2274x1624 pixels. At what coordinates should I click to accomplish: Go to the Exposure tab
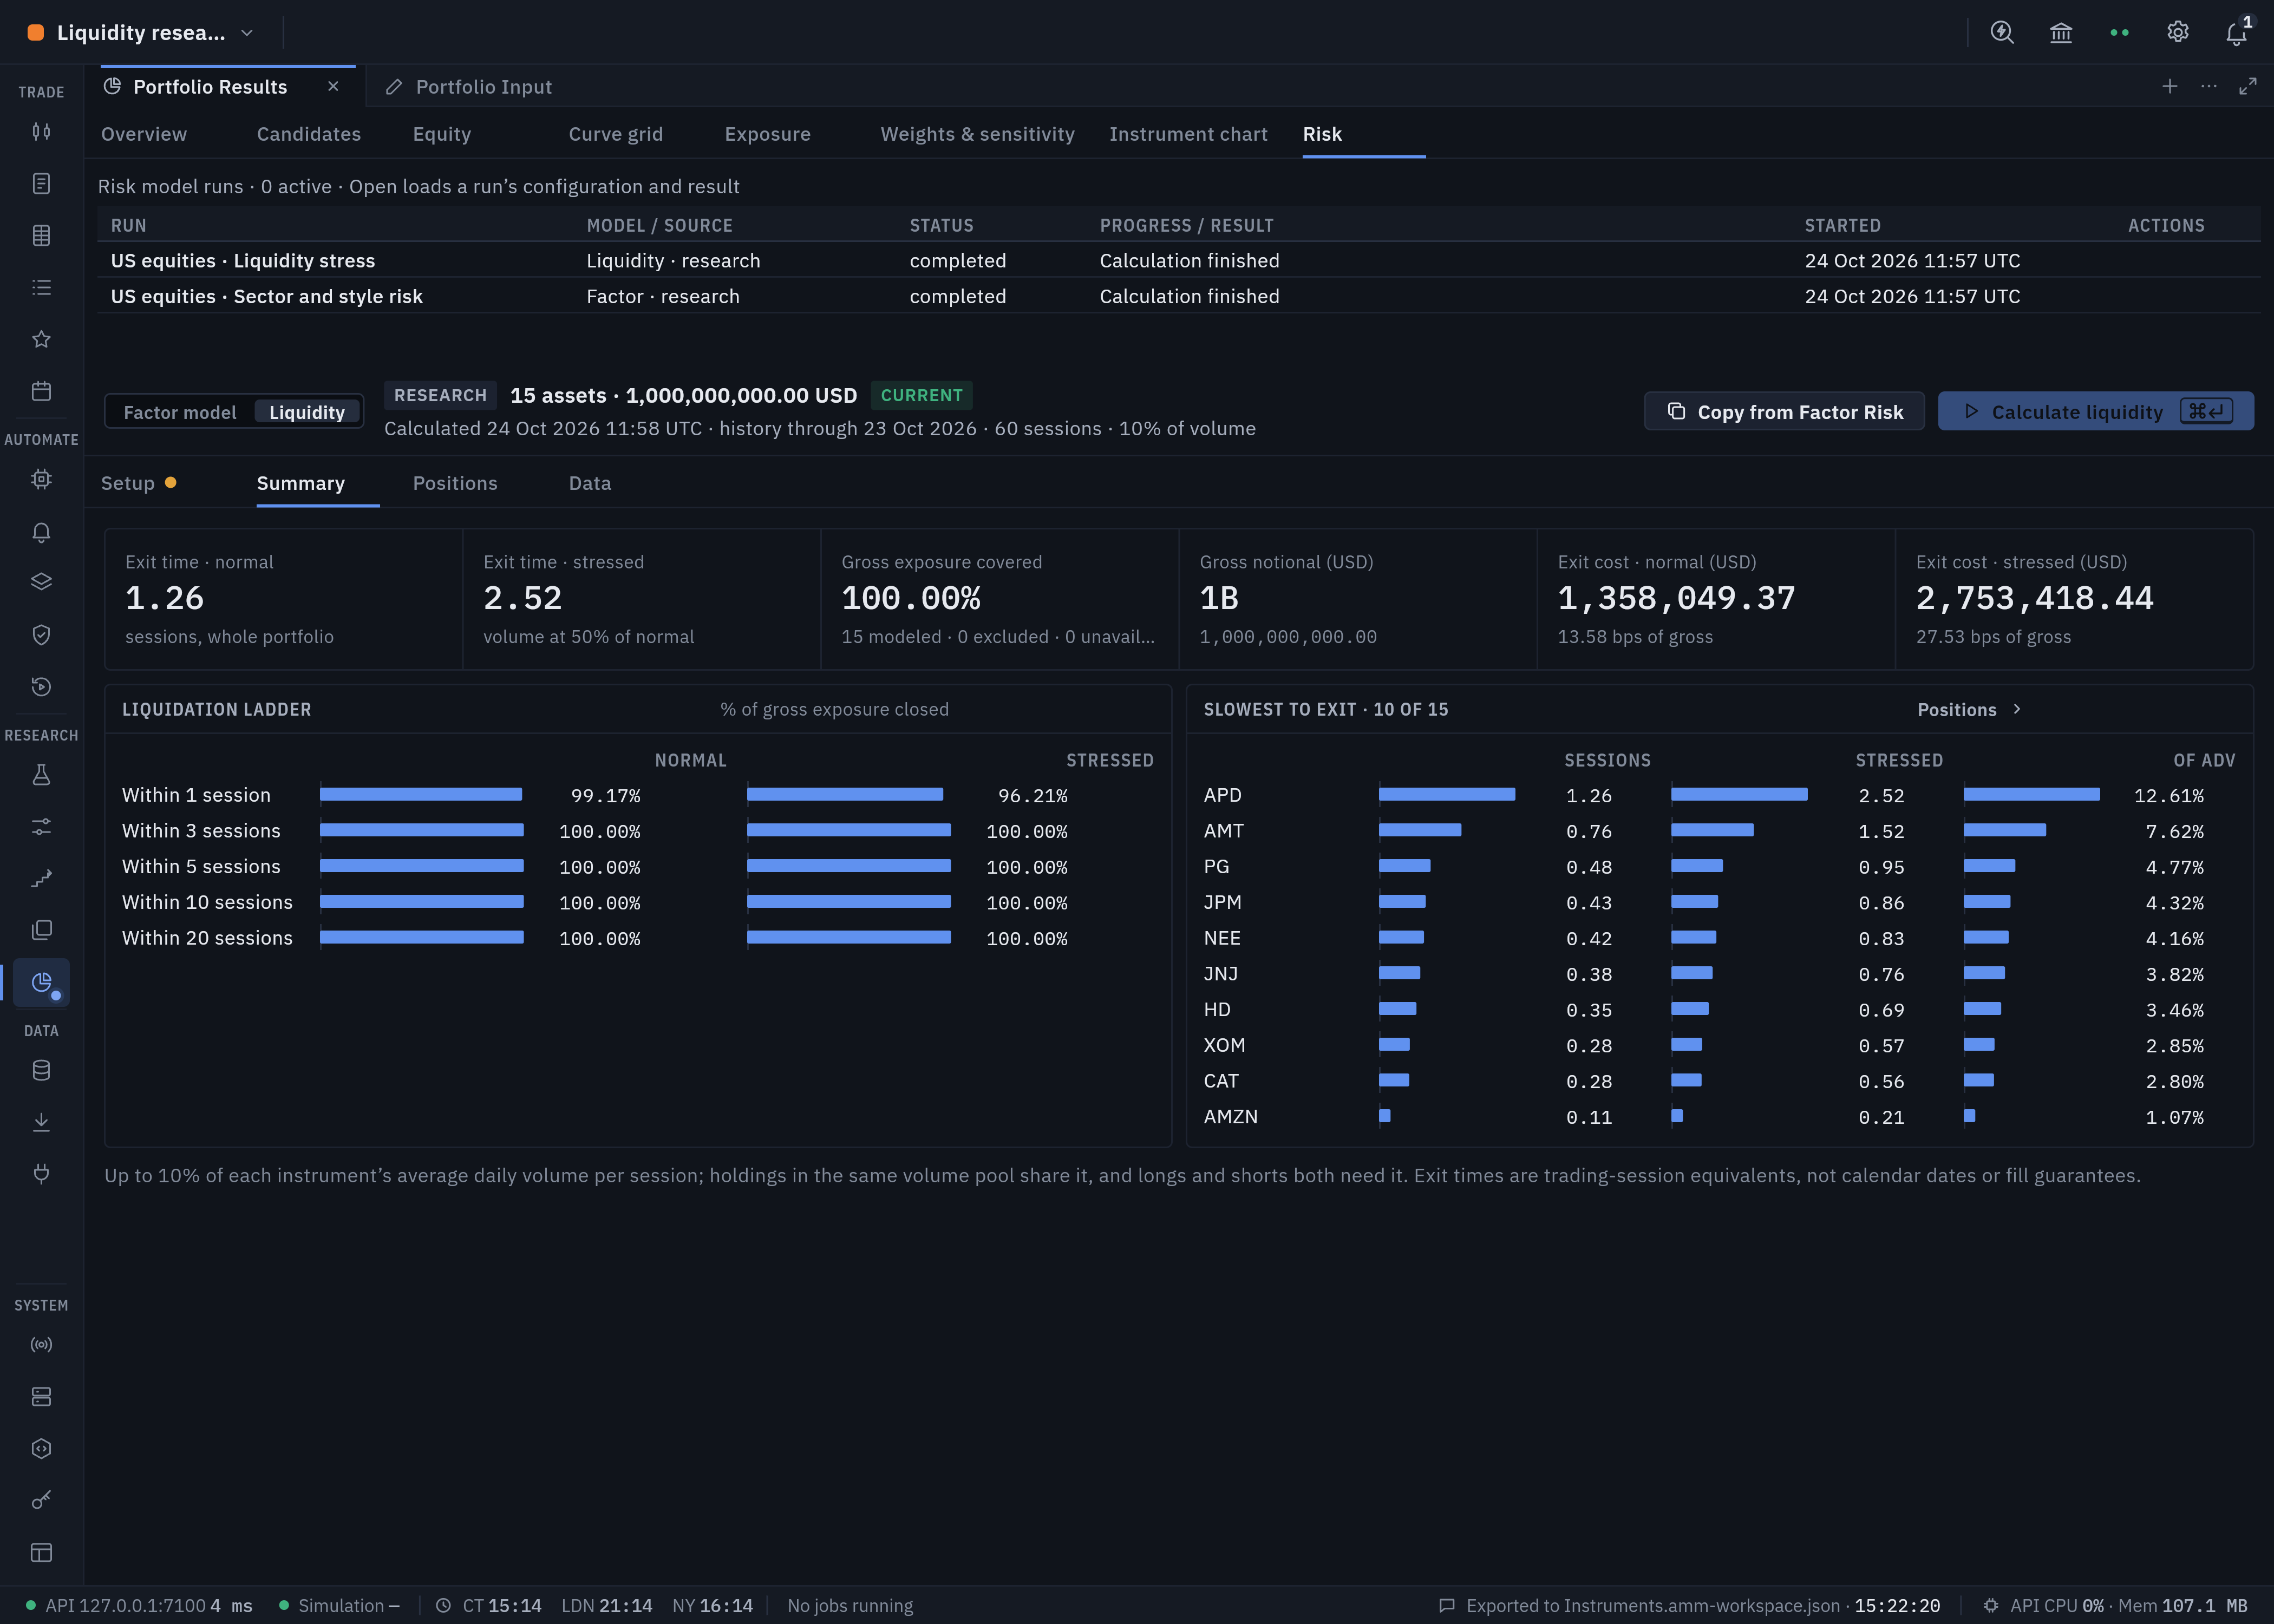[768, 134]
